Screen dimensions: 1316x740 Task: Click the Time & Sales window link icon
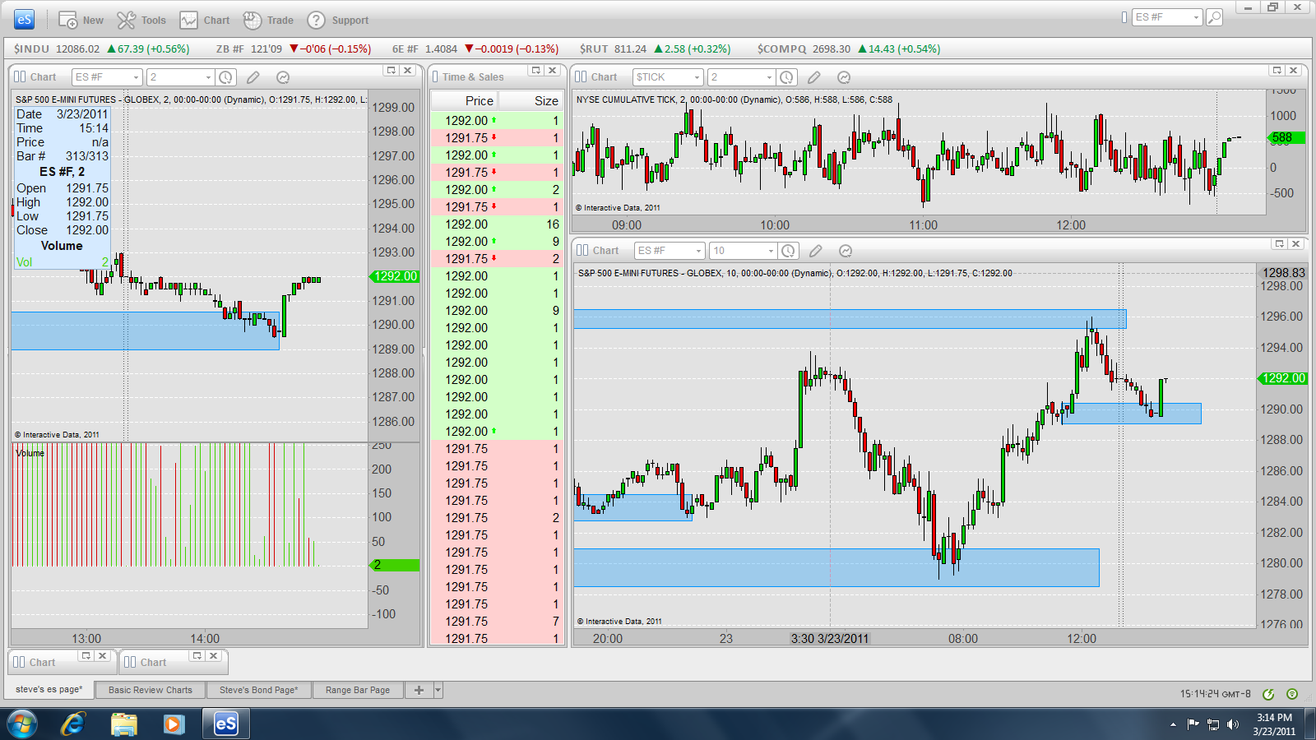click(435, 76)
